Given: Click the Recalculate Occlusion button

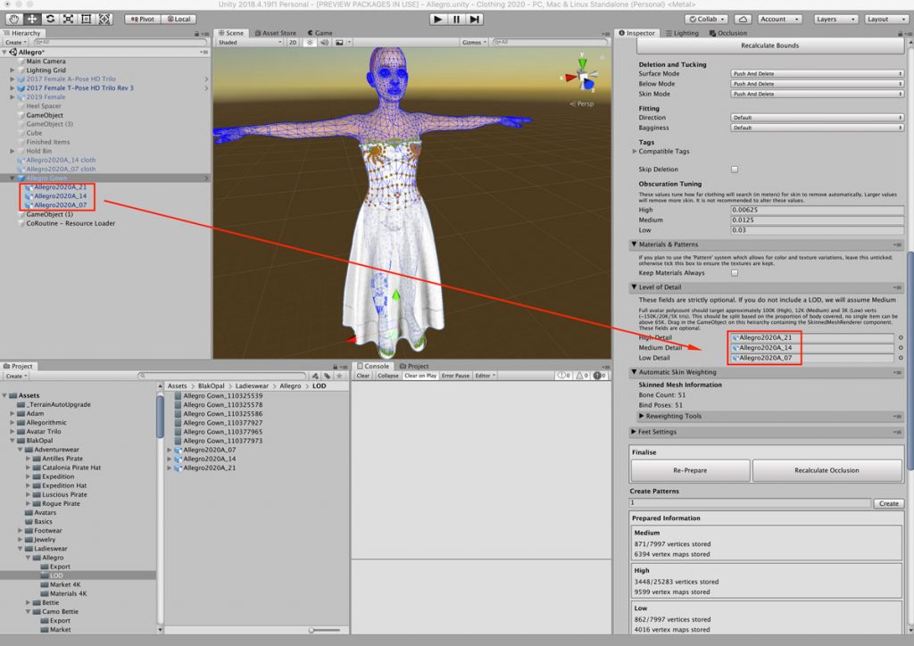Looking at the screenshot, I should coord(827,470).
